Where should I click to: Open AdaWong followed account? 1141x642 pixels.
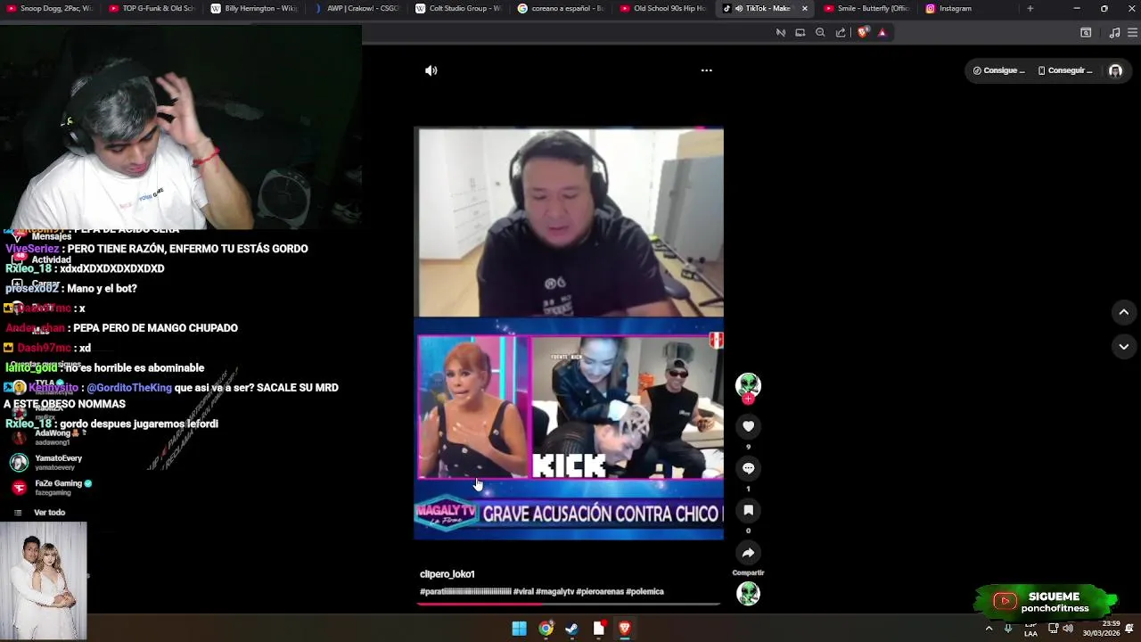(x=49, y=437)
